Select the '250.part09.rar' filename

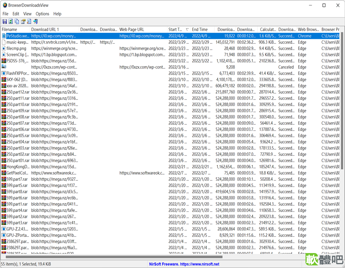click(18, 111)
